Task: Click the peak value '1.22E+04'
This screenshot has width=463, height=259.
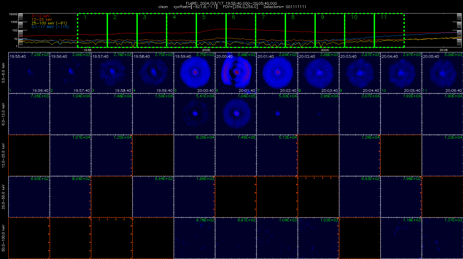Action: click(x=453, y=137)
